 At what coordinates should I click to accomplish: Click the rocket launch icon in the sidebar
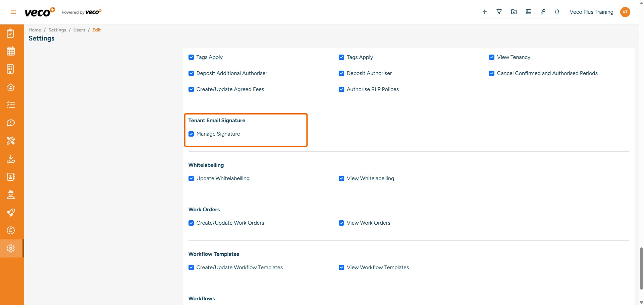(11, 213)
